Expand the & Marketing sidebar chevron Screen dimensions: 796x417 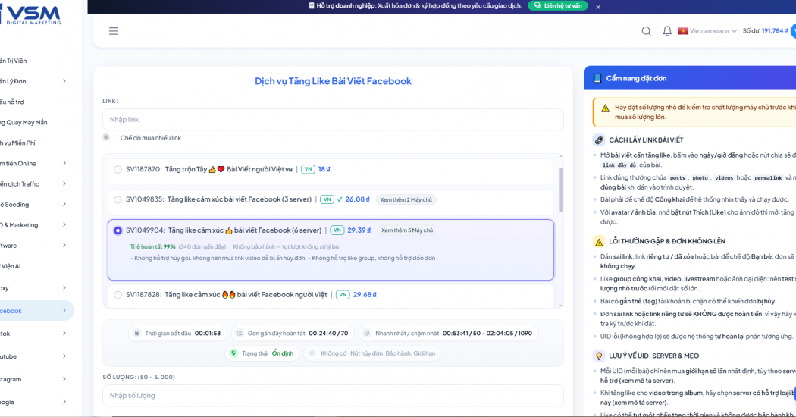(64, 224)
